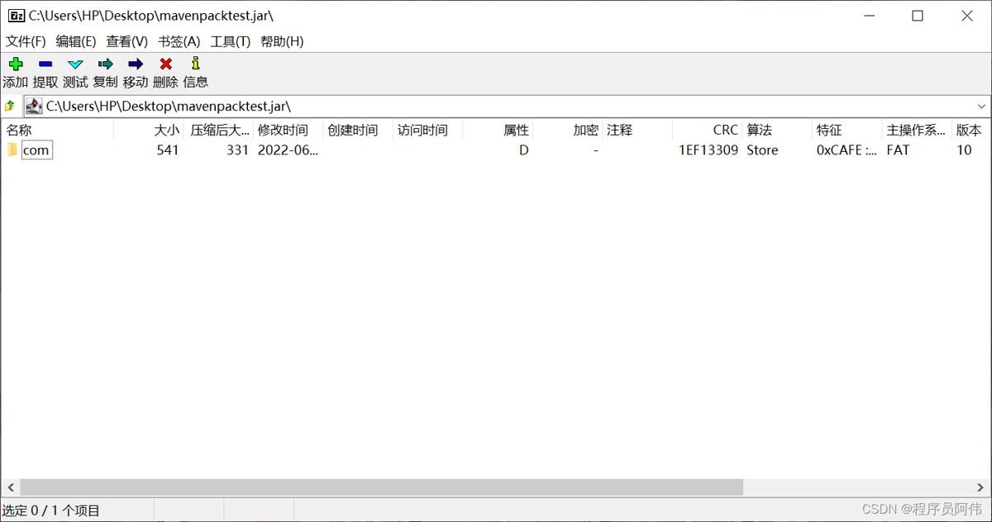
Task: Click the jar archive icon in address bar
Action: (x=34, y=106)
